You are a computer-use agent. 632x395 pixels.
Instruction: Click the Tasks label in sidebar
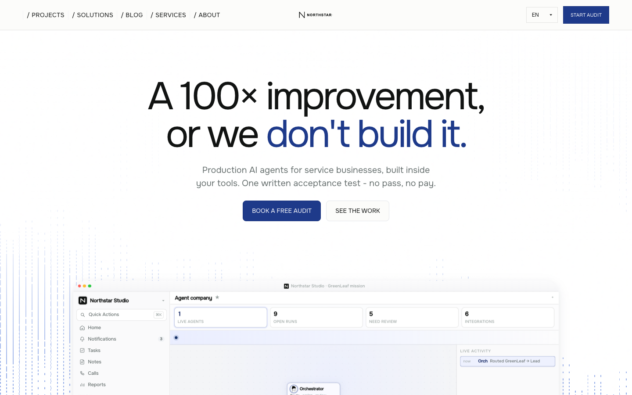click(94, 351)
